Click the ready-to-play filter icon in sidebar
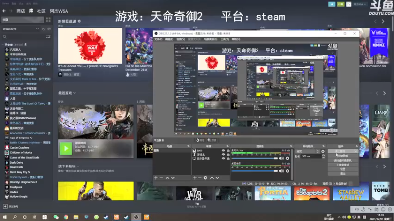The width and height of the screenshot is (394, 221). [49, 29]
